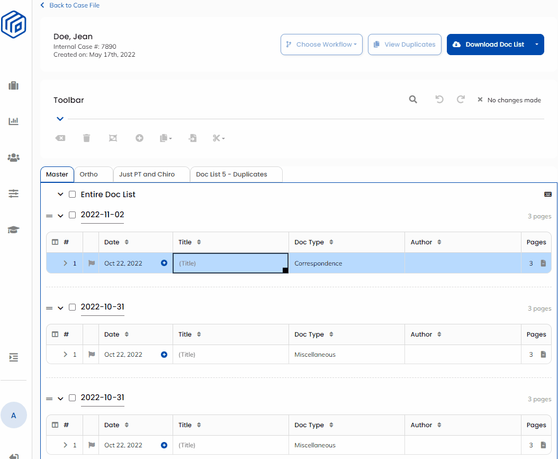Click the graduation cap training icon
Image resolution: width=558 pixels, height=459 pixels.
(14, 229)
